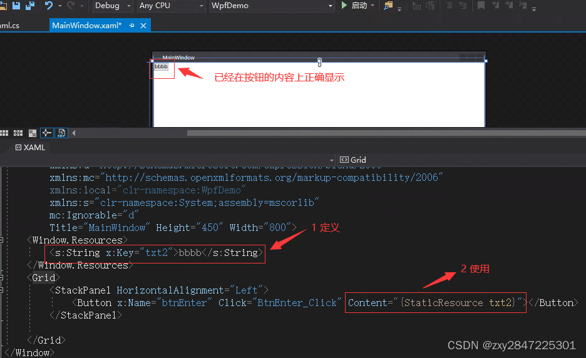Image resolution: width=586 pixels, height=358 pixels.
Task: Toggle the project code toggle icon in the designer toolbar
Action: [61, 133]
